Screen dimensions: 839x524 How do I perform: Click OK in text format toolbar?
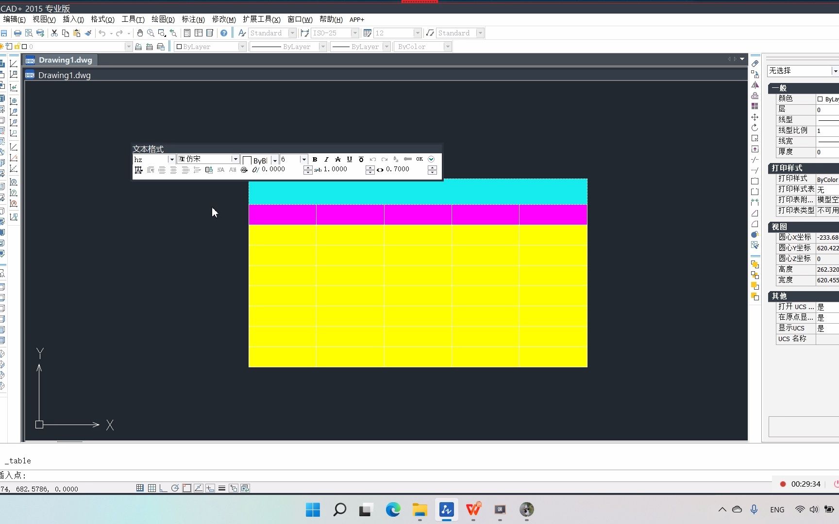[x=419, y=159]
